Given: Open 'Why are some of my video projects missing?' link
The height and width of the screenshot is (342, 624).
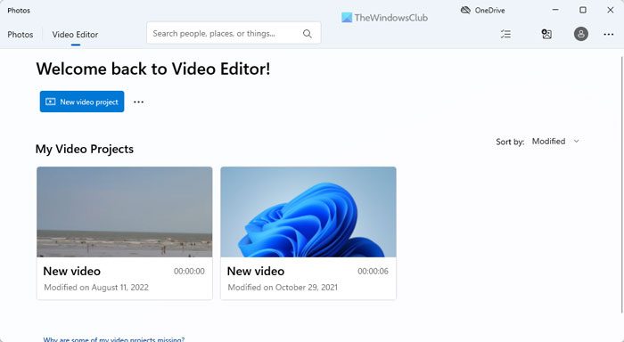Looking at the screenshot, I should [114, 339].
